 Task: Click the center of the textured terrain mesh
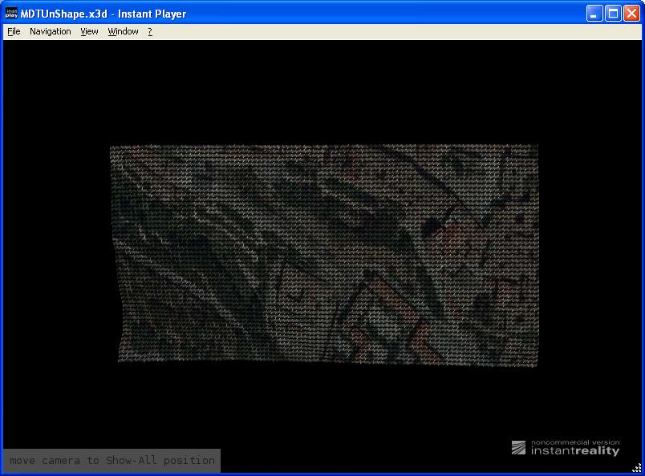[324, 255]
